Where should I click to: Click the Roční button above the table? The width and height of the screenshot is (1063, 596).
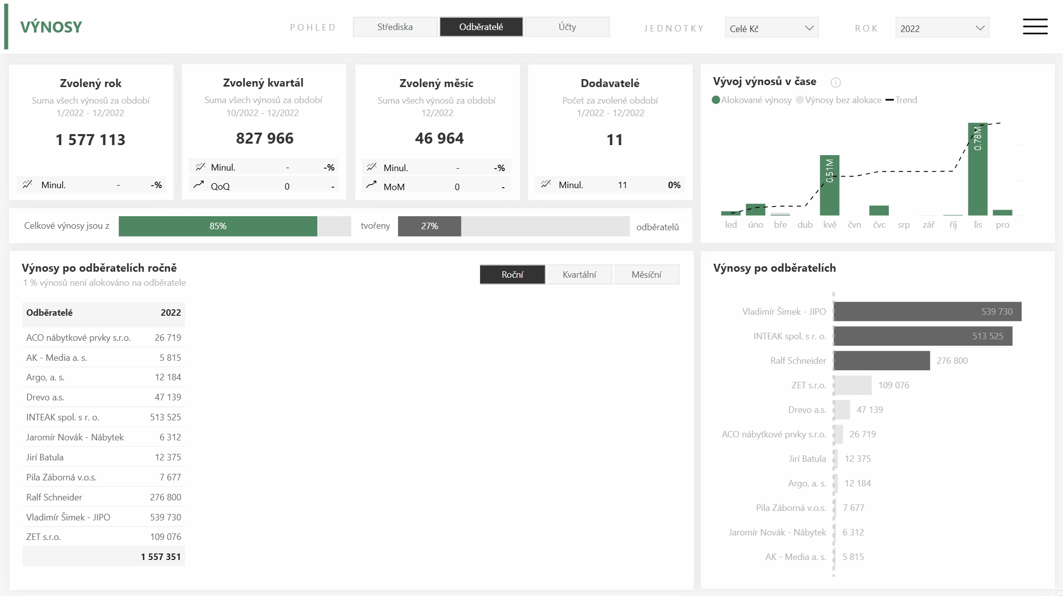[x=512, y=274]
